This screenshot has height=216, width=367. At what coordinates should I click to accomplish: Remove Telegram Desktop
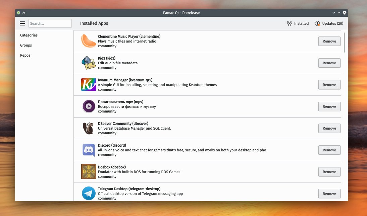click(329, 193)
